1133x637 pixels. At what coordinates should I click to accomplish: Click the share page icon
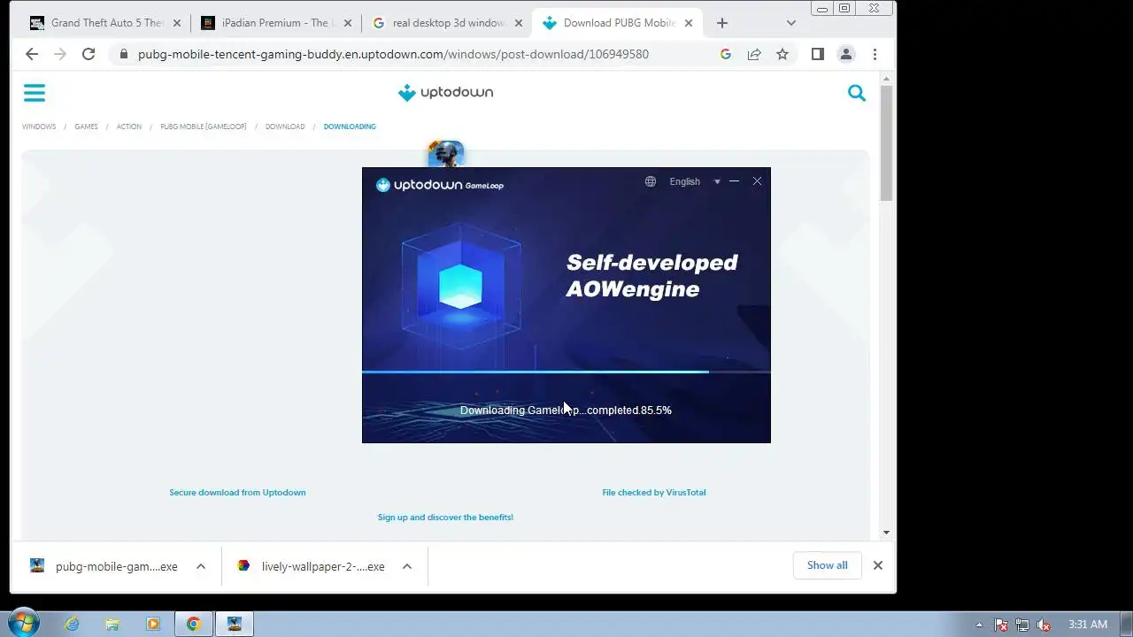click(x=754, y=54)
